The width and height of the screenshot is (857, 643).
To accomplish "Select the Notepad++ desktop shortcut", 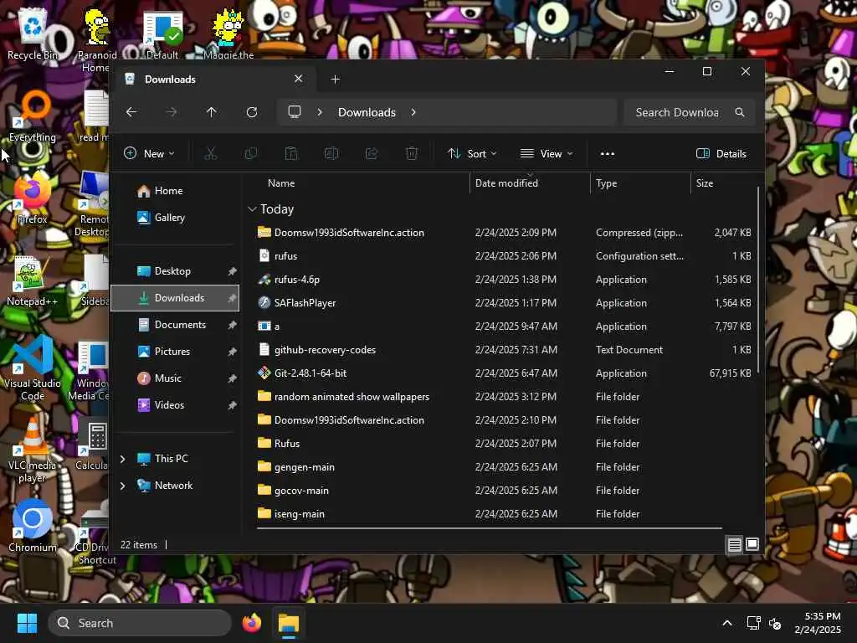I will click(x=33, y=280).
